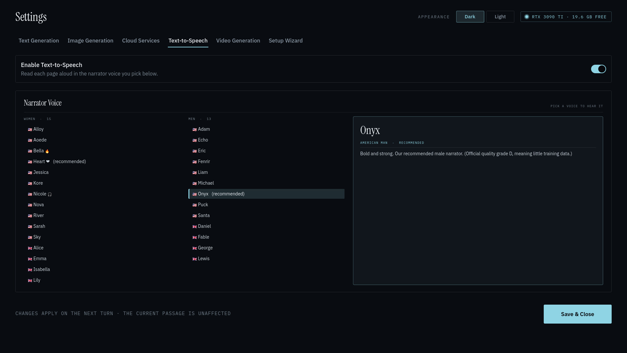Open the Text Generation tab
Screen dimensions: 627x353
[x=39, y=41]
